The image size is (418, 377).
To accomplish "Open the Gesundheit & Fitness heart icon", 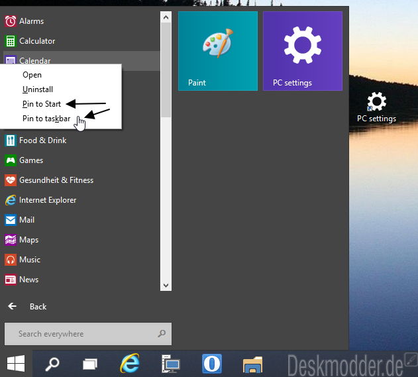I will coord(11,180).
